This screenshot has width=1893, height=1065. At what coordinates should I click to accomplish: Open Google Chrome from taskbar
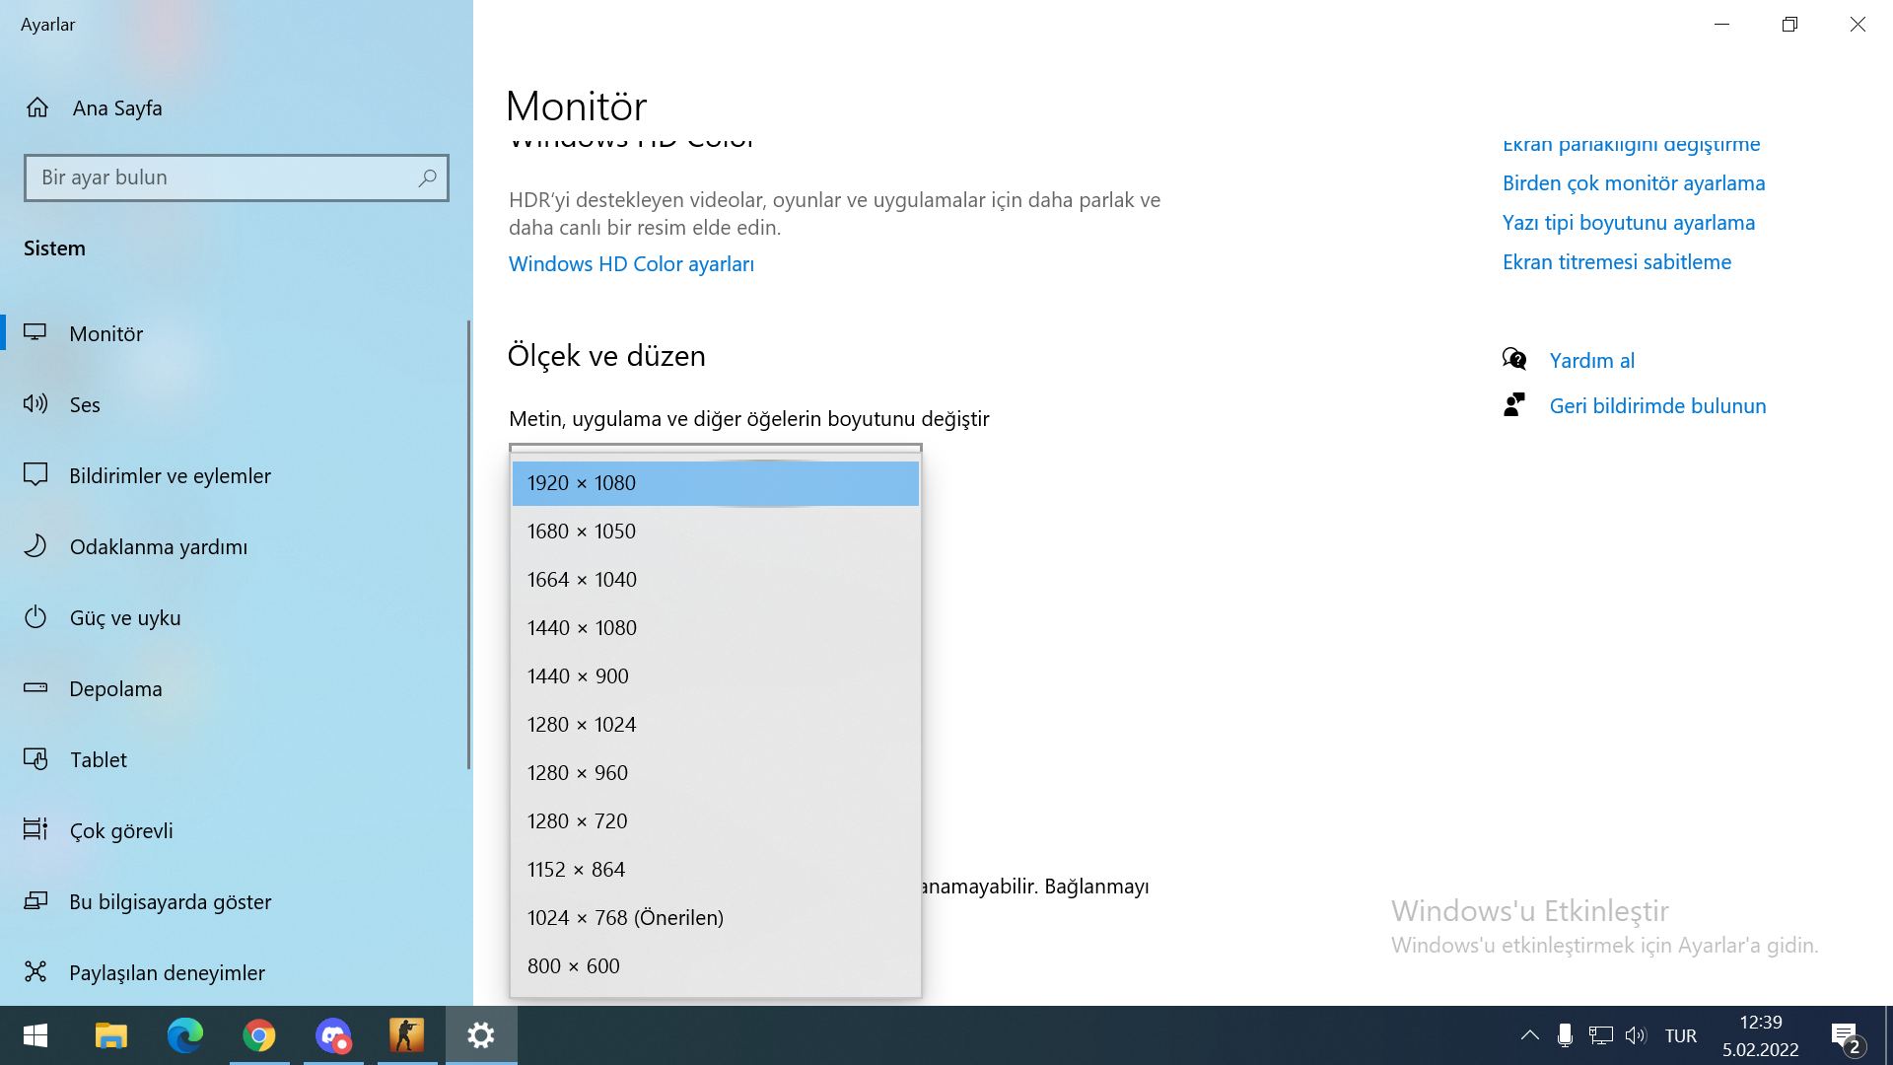click(259, 1035)
